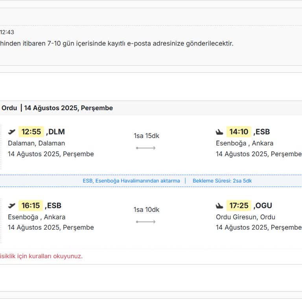Click the DLM airport code

pos(56,132)
